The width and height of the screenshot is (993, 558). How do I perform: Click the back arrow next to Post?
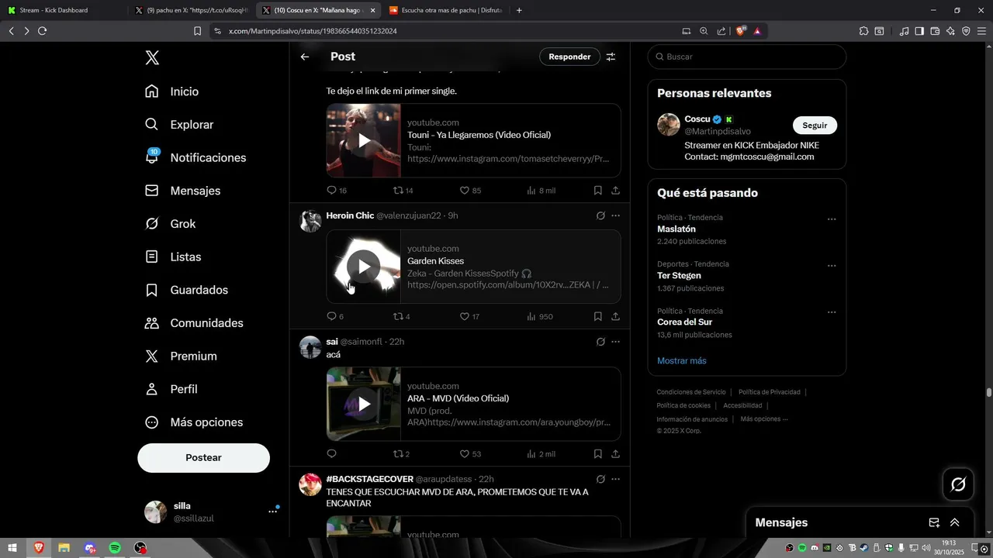click(305, 57)
